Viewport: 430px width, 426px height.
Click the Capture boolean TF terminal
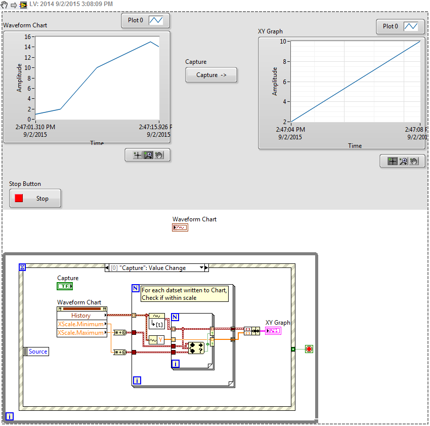click(65, 286)
